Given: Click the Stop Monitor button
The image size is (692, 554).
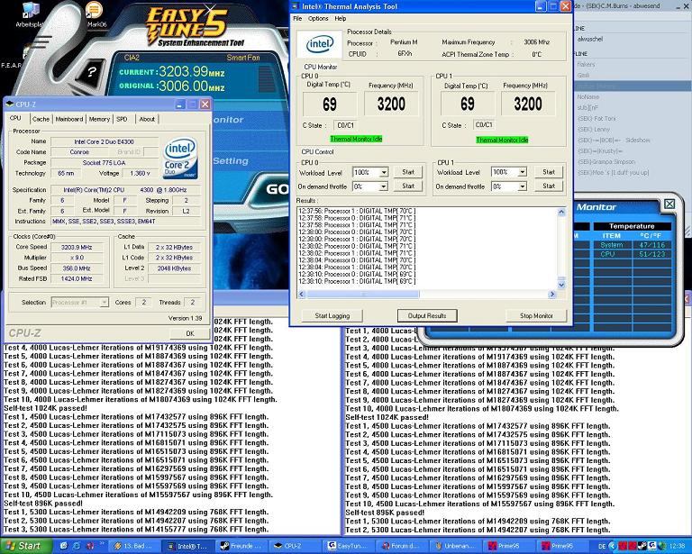Looking at the screenshot, I should pos(536,316).
